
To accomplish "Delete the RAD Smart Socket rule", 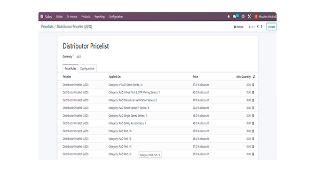I will pyautogui.click(x=253, y=108).
